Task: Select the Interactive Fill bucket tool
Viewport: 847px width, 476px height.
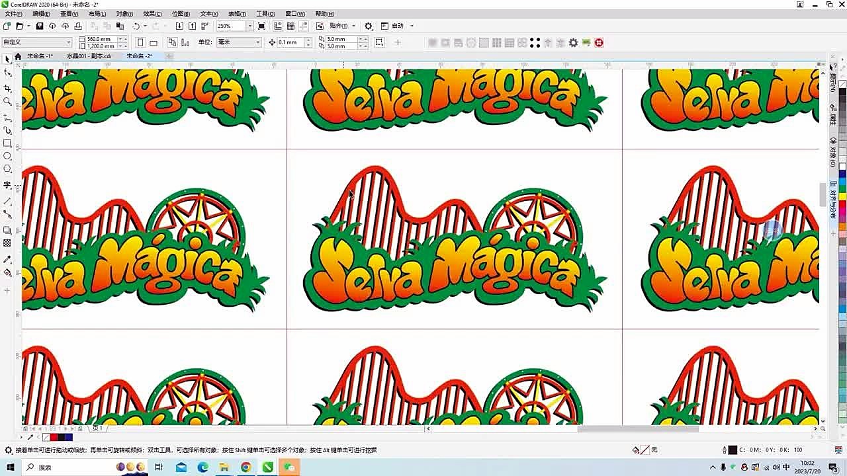Action: click(x=7, y=272)
